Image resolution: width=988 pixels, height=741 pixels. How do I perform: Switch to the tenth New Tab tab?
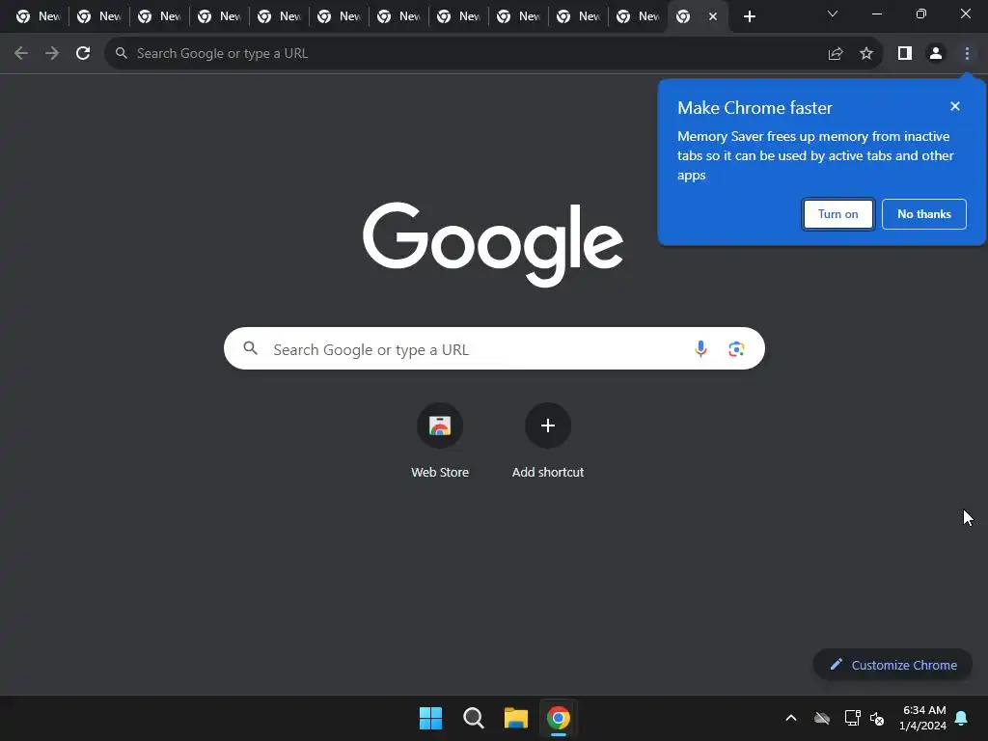[x=578, y=16]
